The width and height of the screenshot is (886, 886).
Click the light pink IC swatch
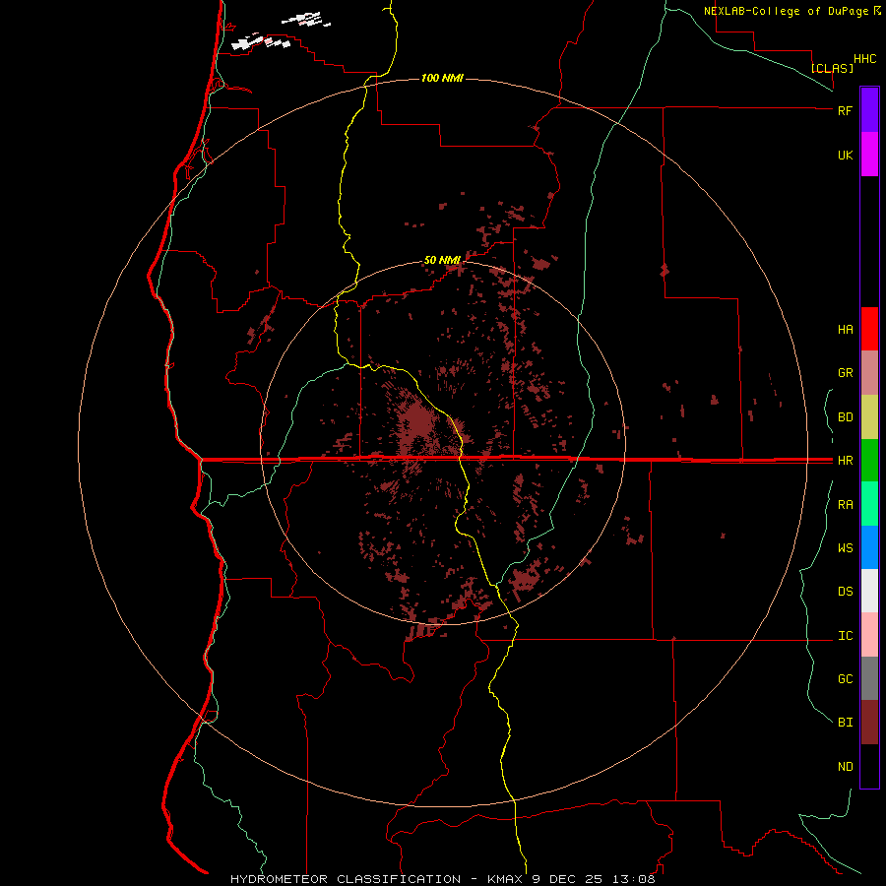[x=869, y=635]
